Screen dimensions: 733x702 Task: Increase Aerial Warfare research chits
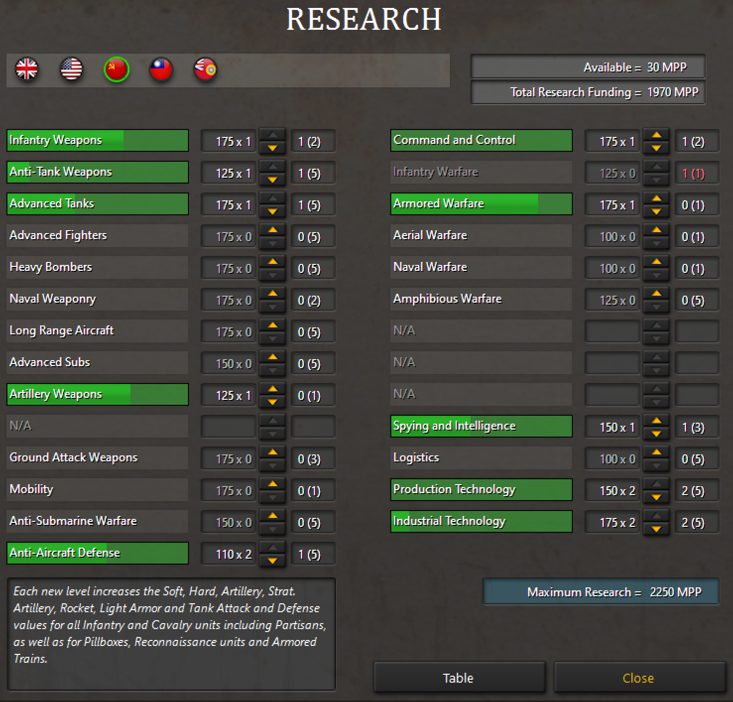click(x=656, y=230)
